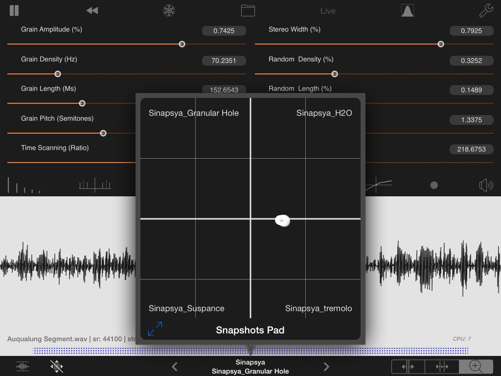Rewind using the double-arrow icon
The height and width of the screenshot is (376, 501).
tap(92, 11)
